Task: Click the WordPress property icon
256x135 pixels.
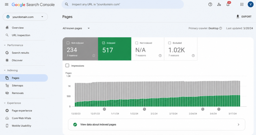Action: [8, 17]
